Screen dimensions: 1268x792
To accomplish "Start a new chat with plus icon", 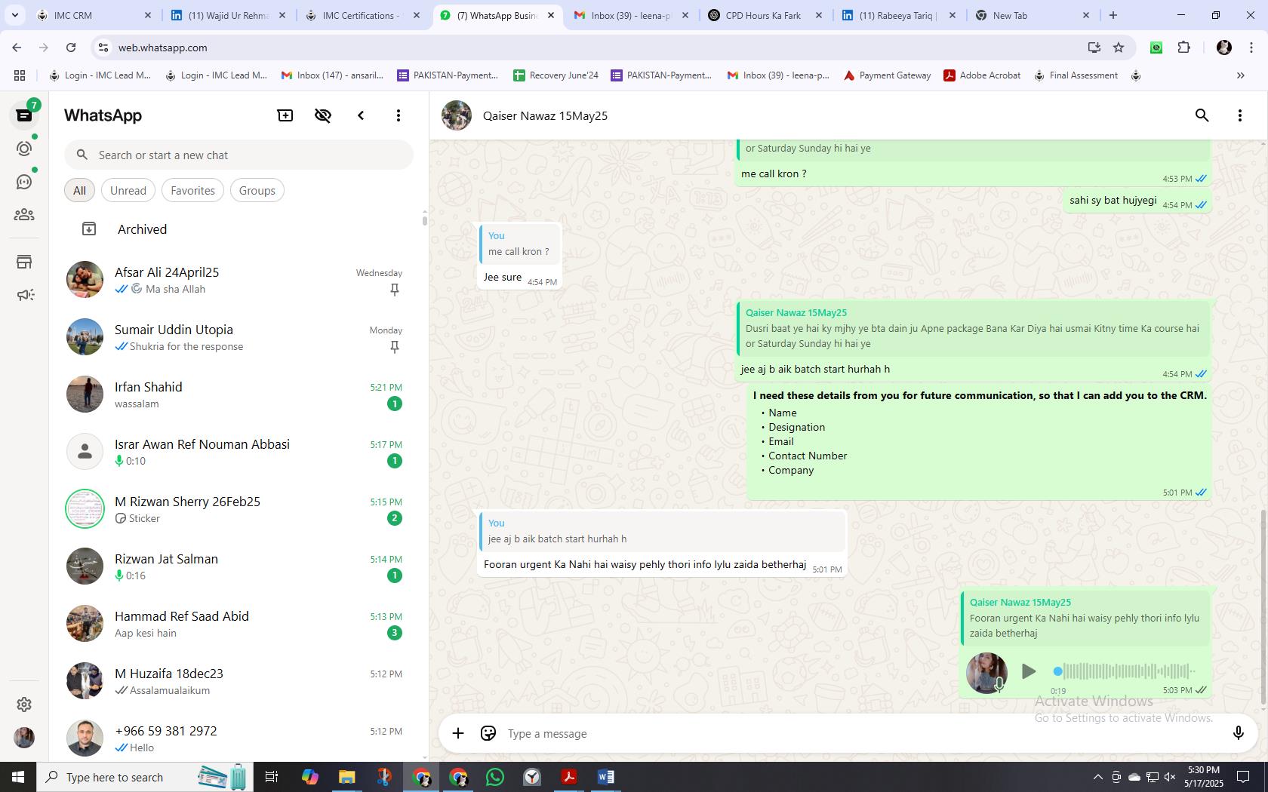I will 285,115.
